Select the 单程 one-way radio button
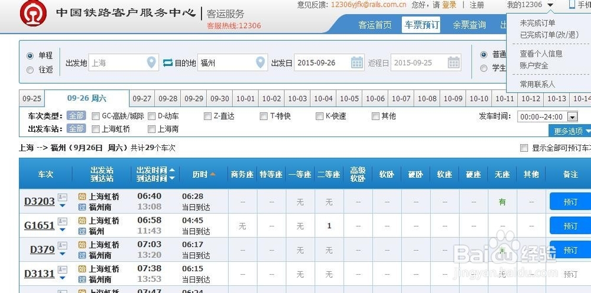The image size is (591, 293). pyautogui.click(x=30, y=56)
